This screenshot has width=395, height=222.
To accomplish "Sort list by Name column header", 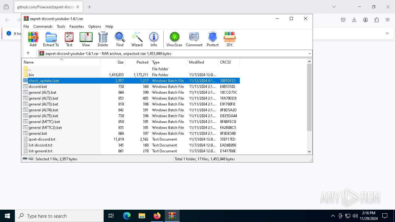I will (61, 62).
